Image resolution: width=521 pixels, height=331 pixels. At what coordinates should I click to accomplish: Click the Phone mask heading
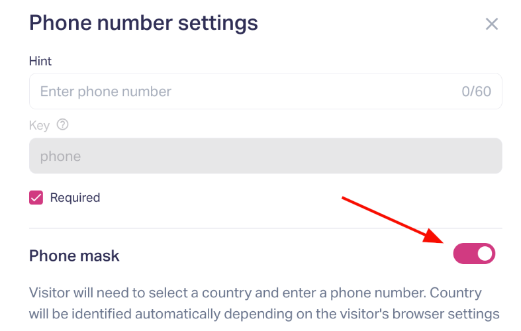coord(74,256)
